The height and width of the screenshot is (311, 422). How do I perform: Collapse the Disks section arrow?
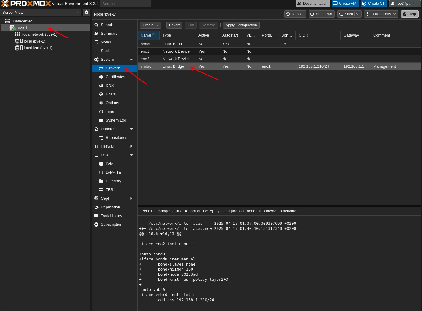click(x=131, y=155)
